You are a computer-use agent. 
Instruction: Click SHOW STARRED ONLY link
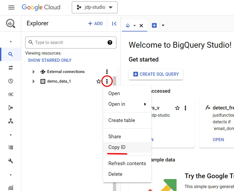click(50, 60)
